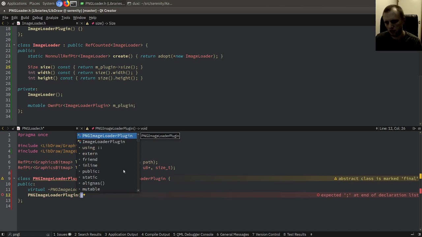This screenshot has width=422, height=237.
Task: Open the Window menu
Action: pyautogui.click(x=79, y=18)
